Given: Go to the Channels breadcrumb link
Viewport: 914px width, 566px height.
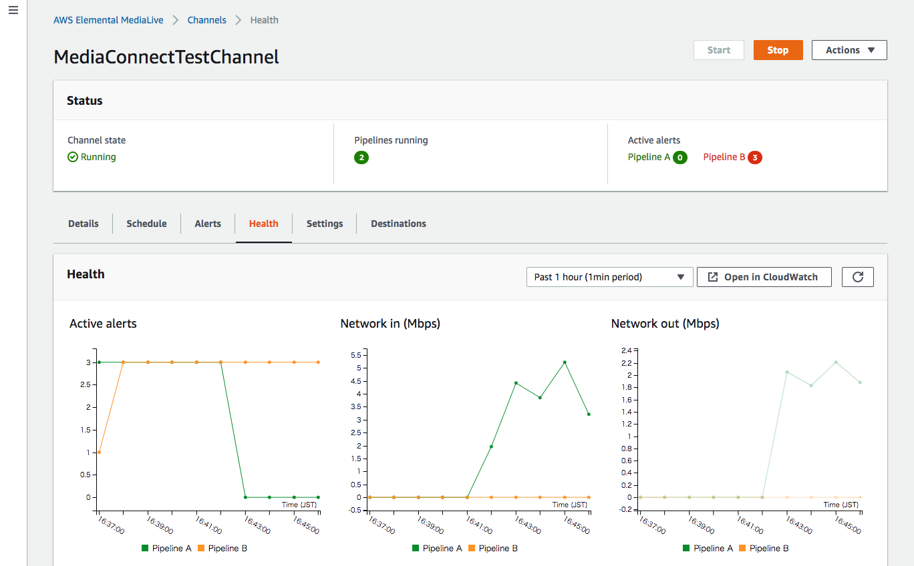Looking at the screenshot, I should pyautogui.click(x=206, y=20).
